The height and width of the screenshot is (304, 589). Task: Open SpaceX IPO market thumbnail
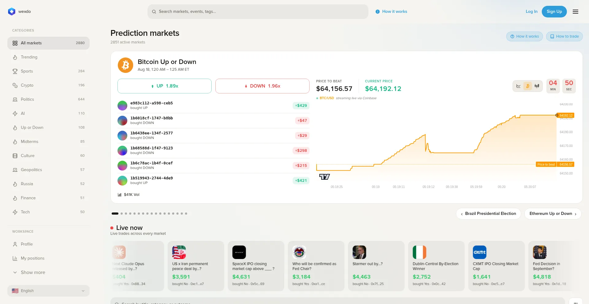point(239,252)
